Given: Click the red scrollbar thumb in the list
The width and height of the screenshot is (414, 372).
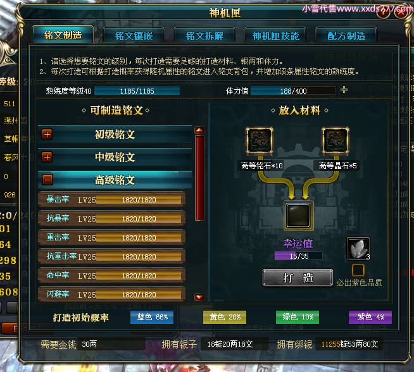Looking at the screenshot, I should [x=199, y=178].
